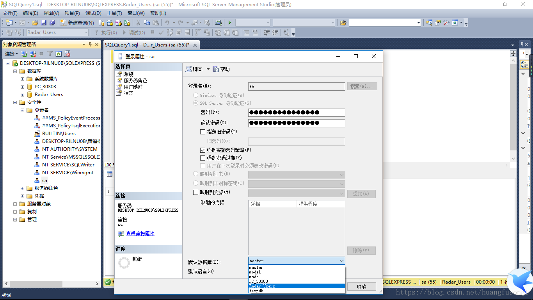Image resolution: width=533 pixels, height=300 pixels.
Task: Click the green Start debugging play icon
Action: (x=229, y=23)
